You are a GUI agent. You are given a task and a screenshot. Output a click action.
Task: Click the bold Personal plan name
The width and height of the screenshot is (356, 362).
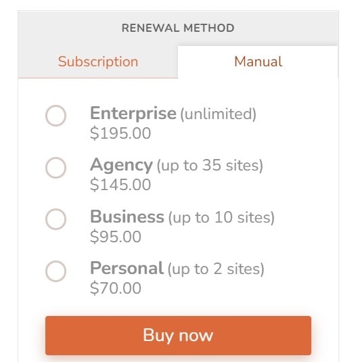coord(127,268)
